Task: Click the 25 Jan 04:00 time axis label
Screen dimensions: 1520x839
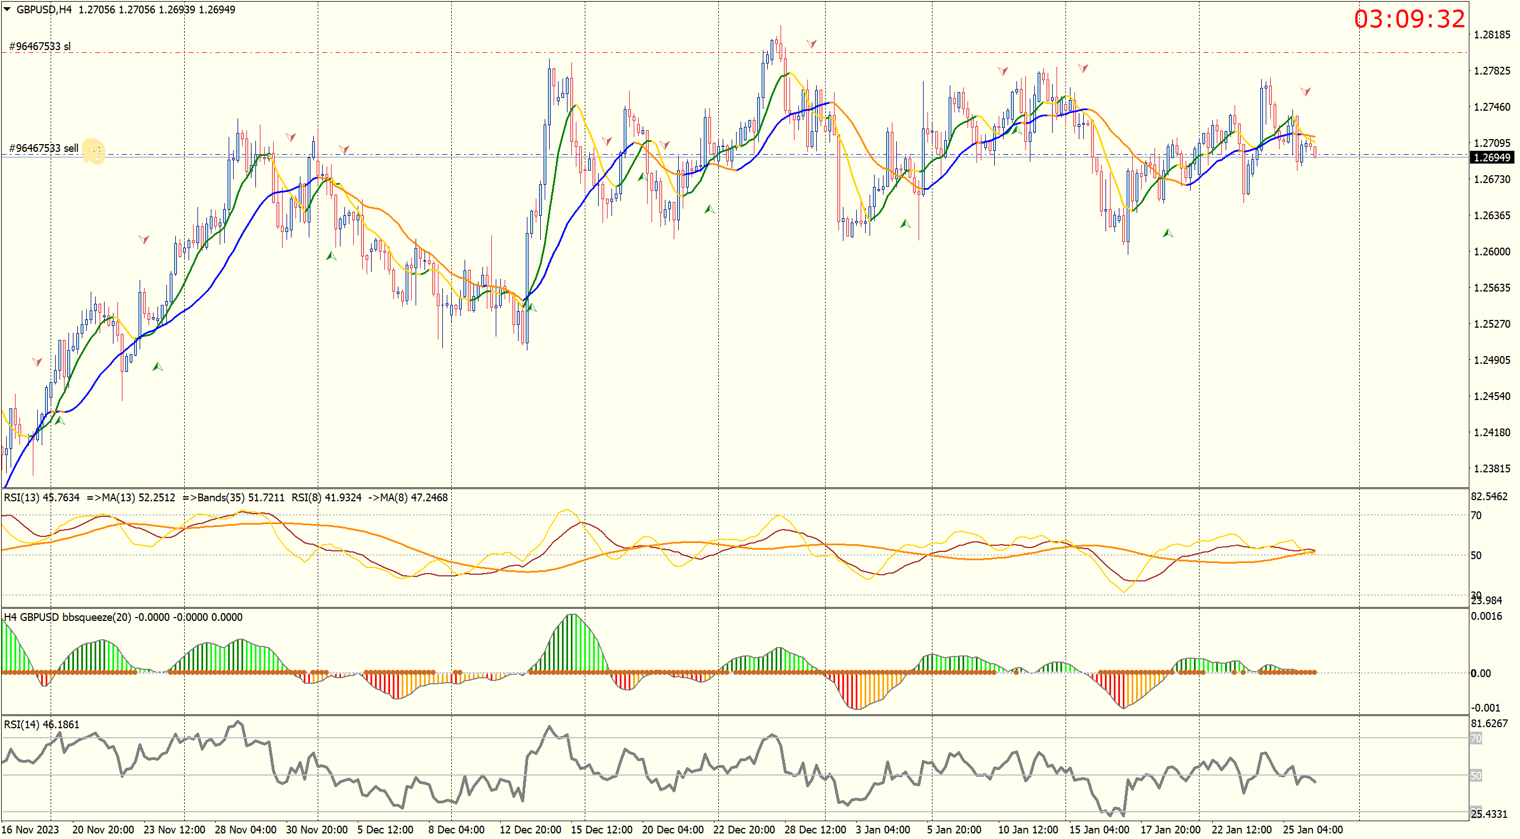Action: (x=1312, y=830)
